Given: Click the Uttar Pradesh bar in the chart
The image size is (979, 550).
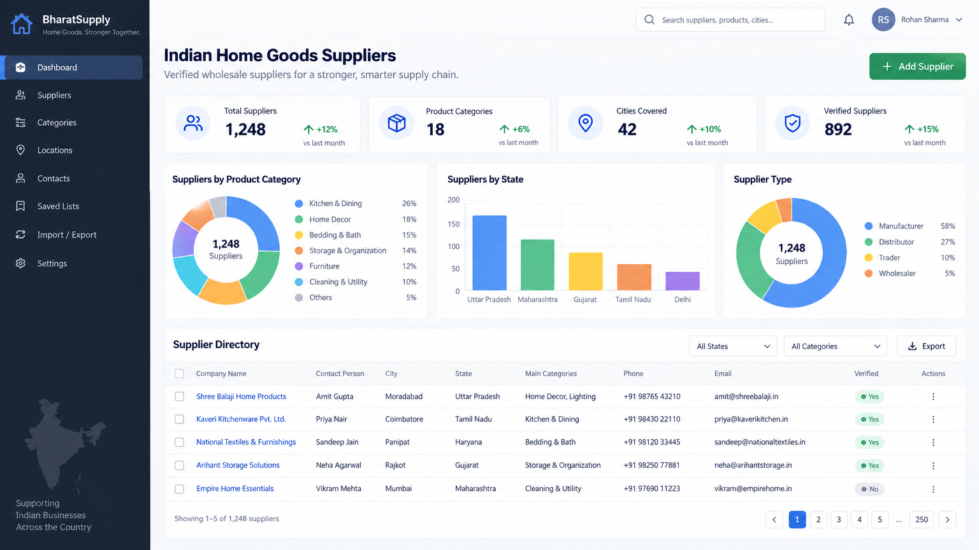Looking at the screenshot, I should pos(489,253).
